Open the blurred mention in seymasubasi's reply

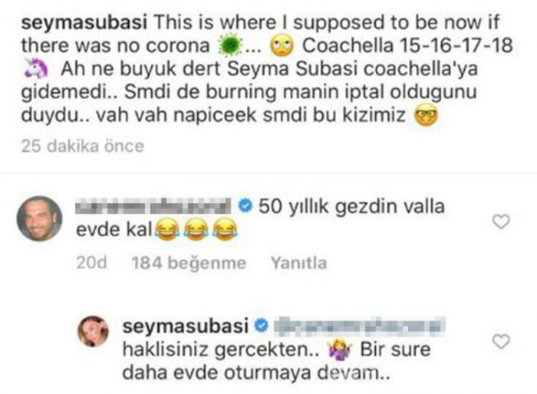pyautogui.click(x=358, y=327)
